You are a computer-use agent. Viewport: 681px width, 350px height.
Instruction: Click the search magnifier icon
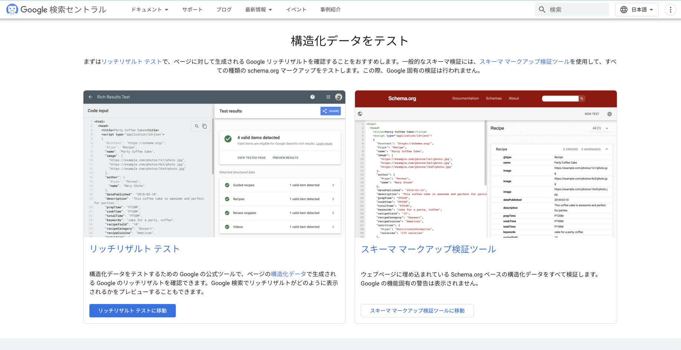542,10
